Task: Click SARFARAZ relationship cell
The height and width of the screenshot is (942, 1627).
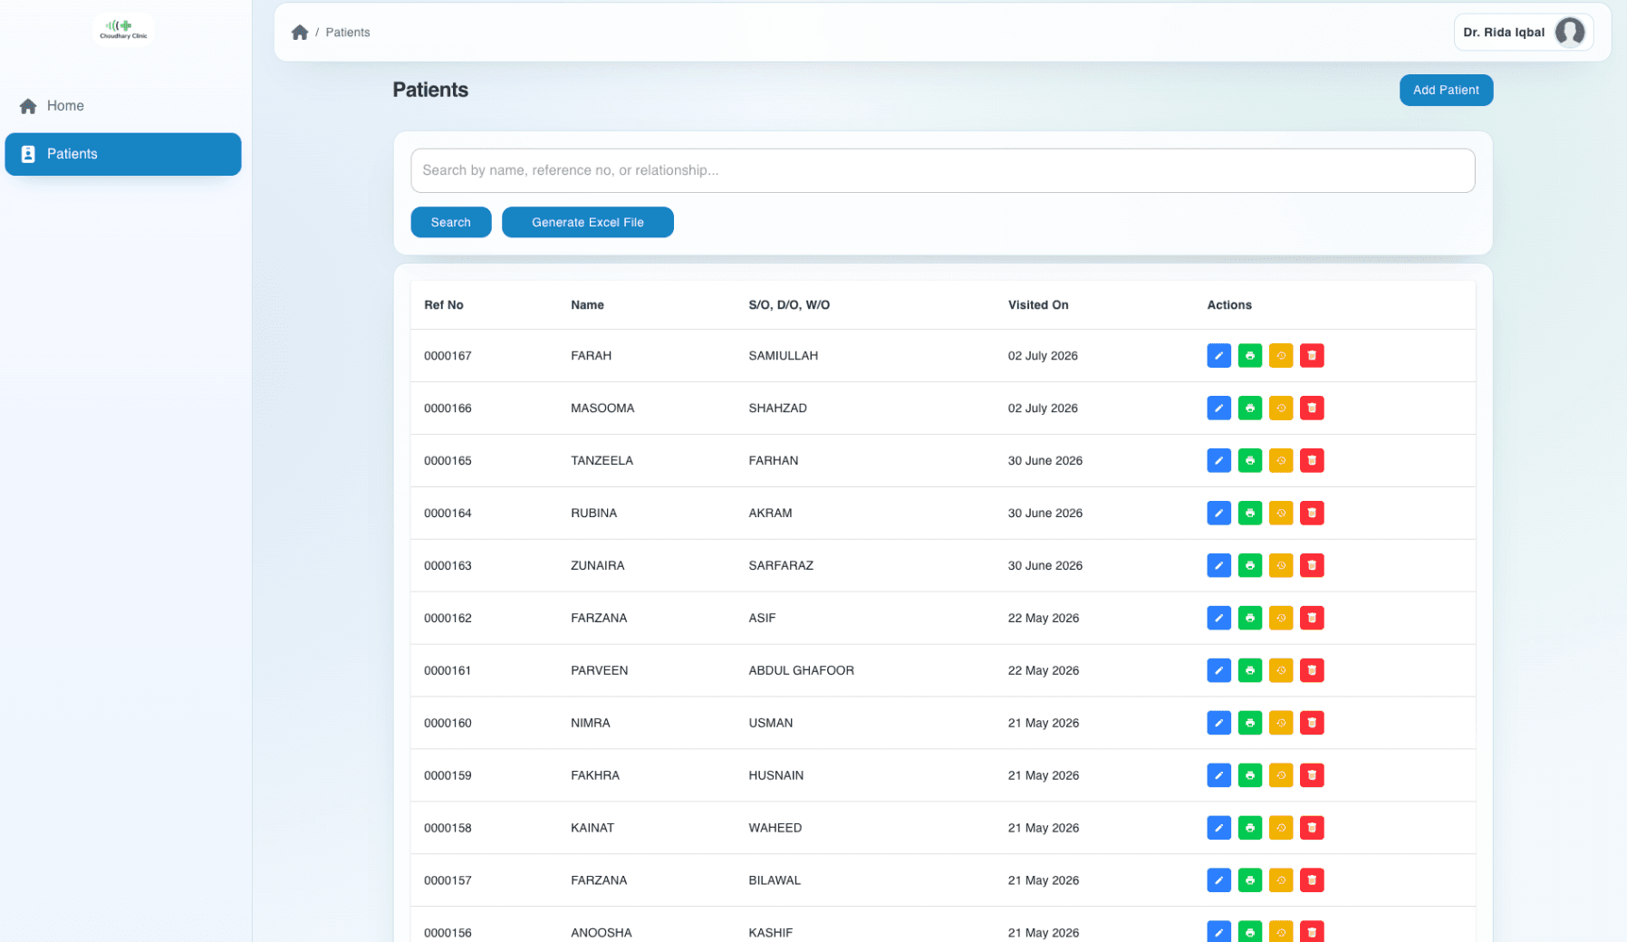Action: point(781,566)
